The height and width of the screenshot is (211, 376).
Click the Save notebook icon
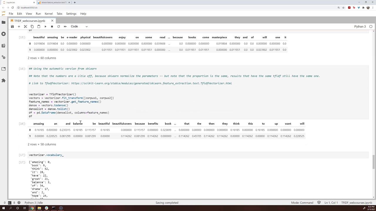tap(12, 26)
